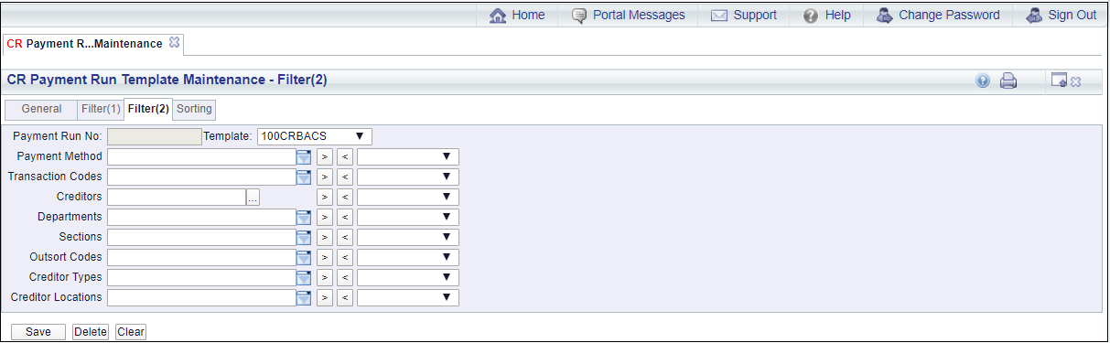This screenshot has height=343, width=1110.
Task: Switch to the General tab
Action: (41, 109)
